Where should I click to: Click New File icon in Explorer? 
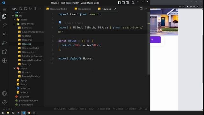(x=21, y=9)
